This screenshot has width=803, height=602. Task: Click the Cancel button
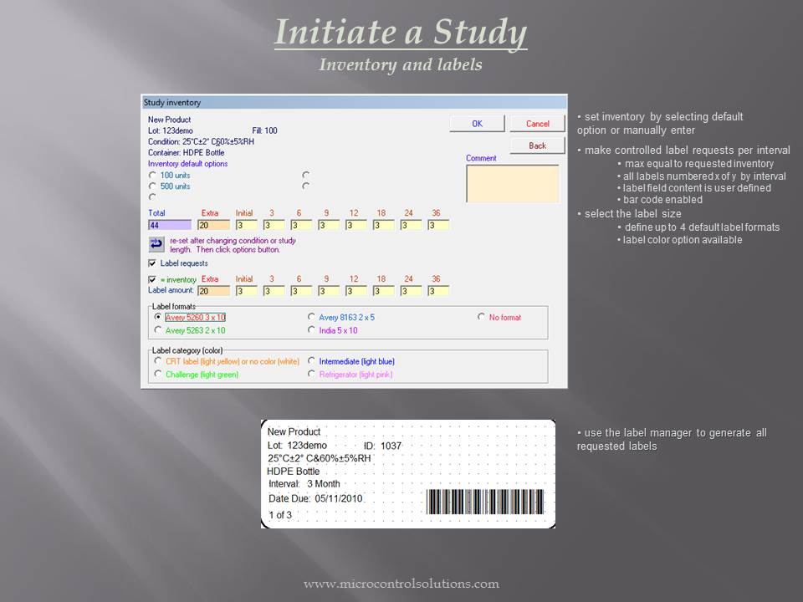point(537,123)
